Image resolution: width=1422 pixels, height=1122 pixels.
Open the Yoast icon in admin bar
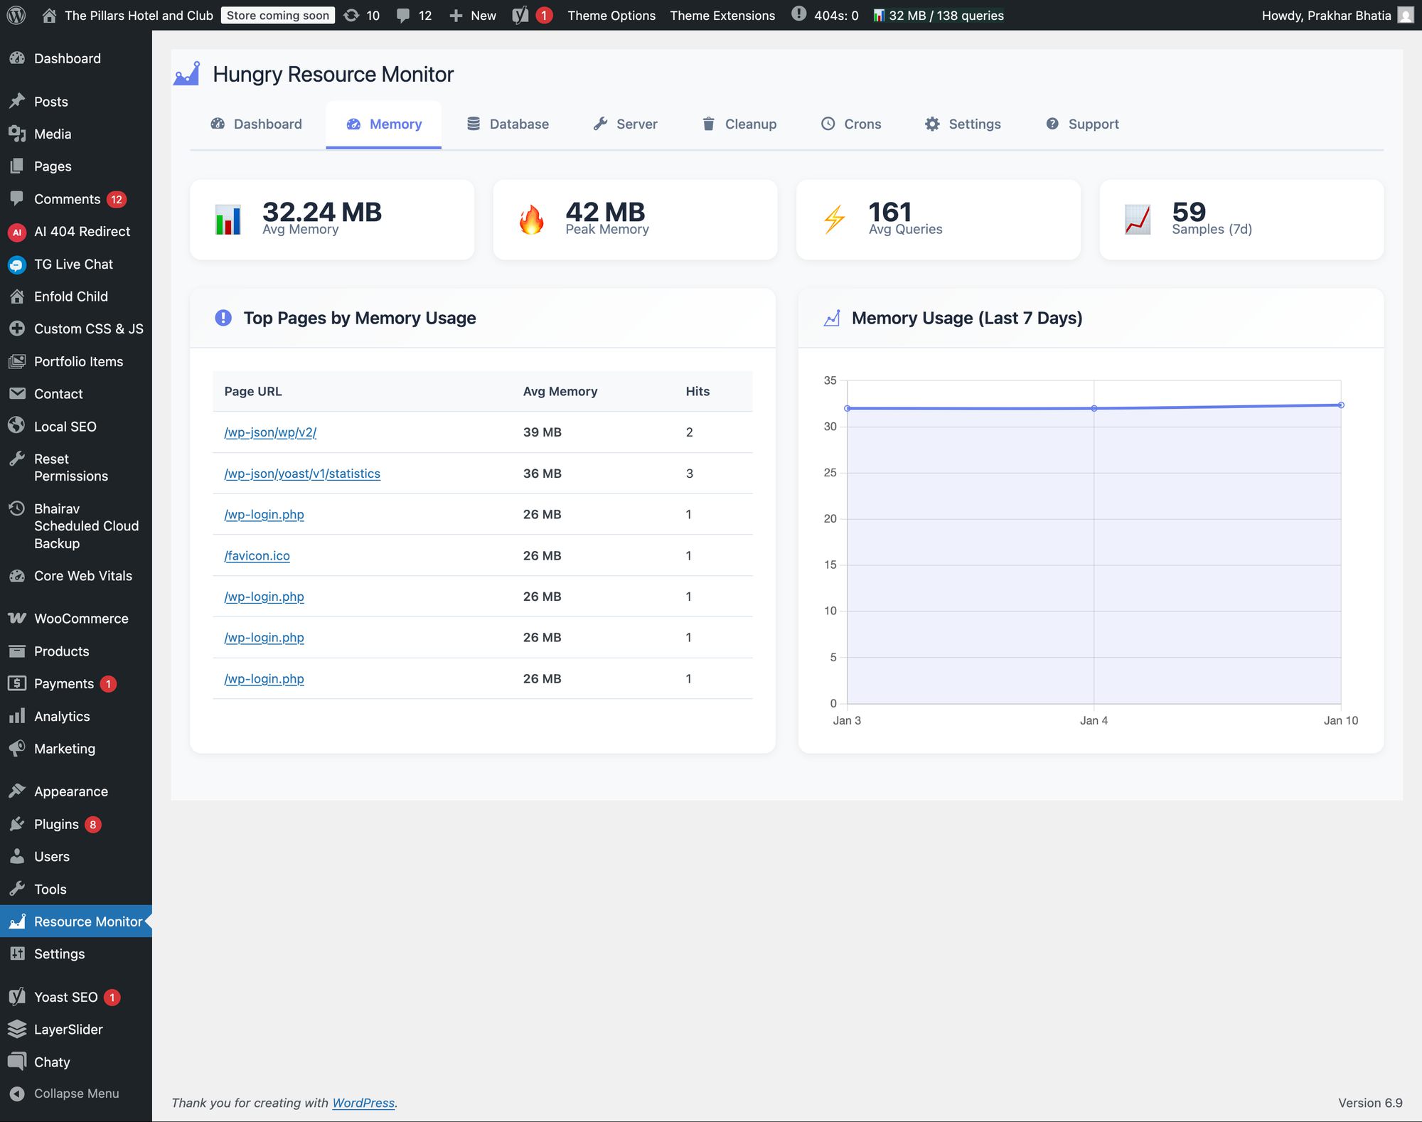click(x=520, y=15)
